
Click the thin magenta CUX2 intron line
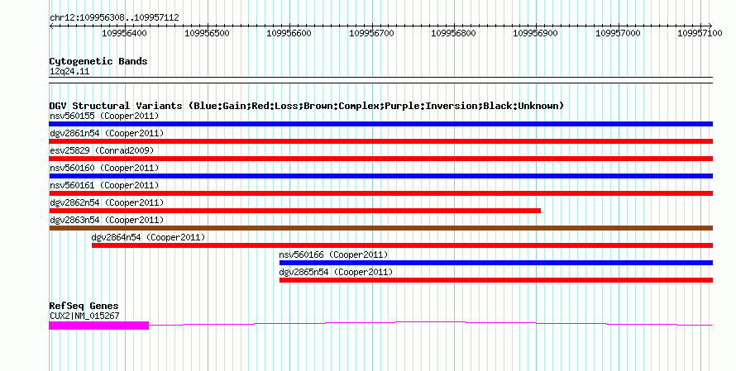(430, 322)
